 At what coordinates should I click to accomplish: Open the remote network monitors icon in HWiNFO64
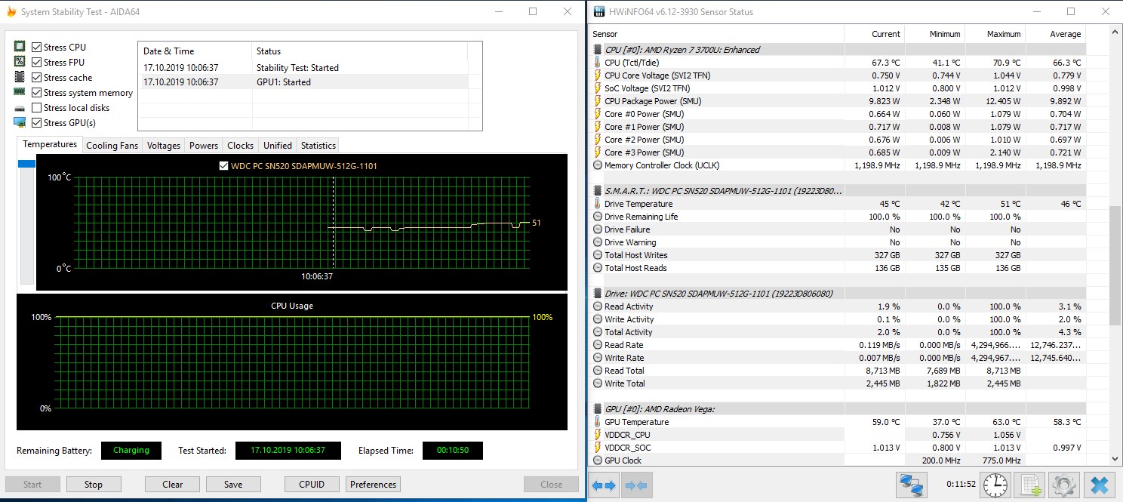pyautogui.click(x=912, y=485)
